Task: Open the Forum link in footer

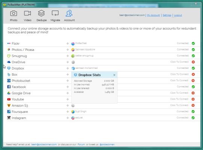Action: click(81, 144)
